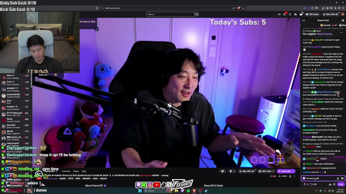Open the 7TV menu in top nav
The height and width of the screenshot is (194, 346).
pyautogui.click(x=295, y=14)
